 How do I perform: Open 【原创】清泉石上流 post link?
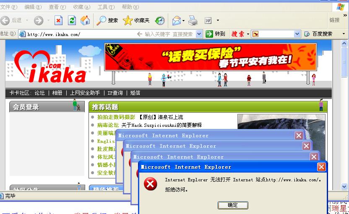click(x=161, y=117)
